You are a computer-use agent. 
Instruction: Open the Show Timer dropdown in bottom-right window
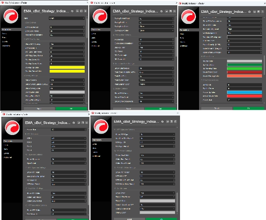coord(157,193)
